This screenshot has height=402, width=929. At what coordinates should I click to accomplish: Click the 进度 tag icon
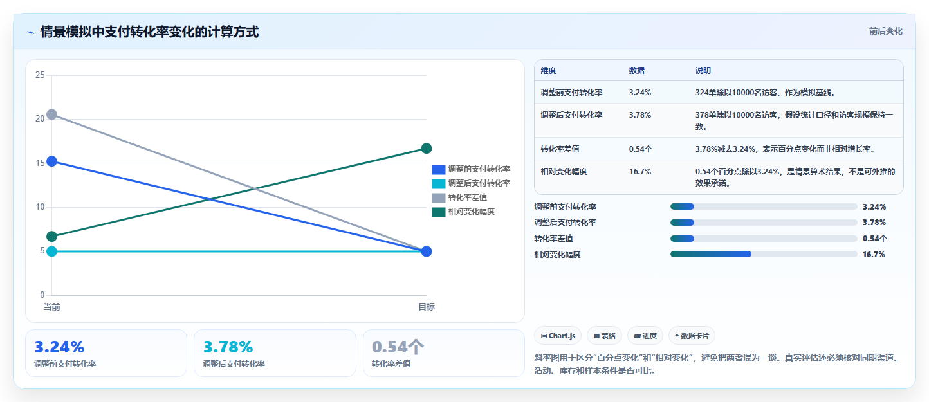[x=637, y=336]
